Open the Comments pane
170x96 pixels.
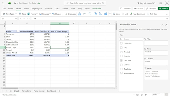tap(125, 9)
